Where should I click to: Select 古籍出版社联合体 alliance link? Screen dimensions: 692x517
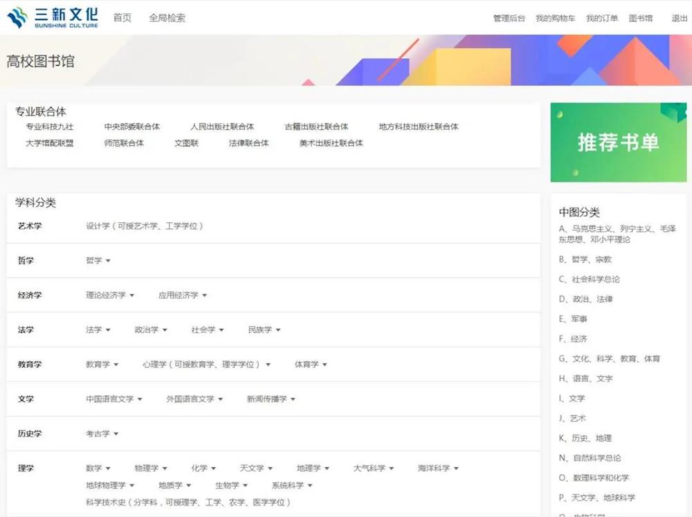click(316, 127)
